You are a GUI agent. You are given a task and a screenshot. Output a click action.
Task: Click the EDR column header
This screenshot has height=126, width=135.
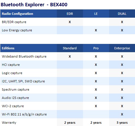[70, 14]
